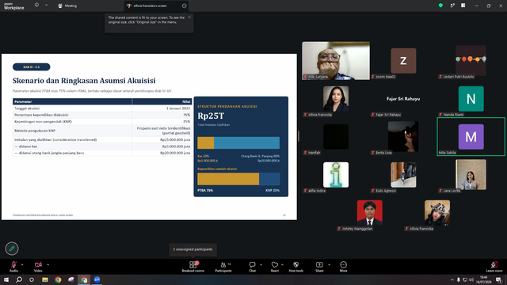Select ollivia fransiska's portrait photo tile

(x=336, y=98)
